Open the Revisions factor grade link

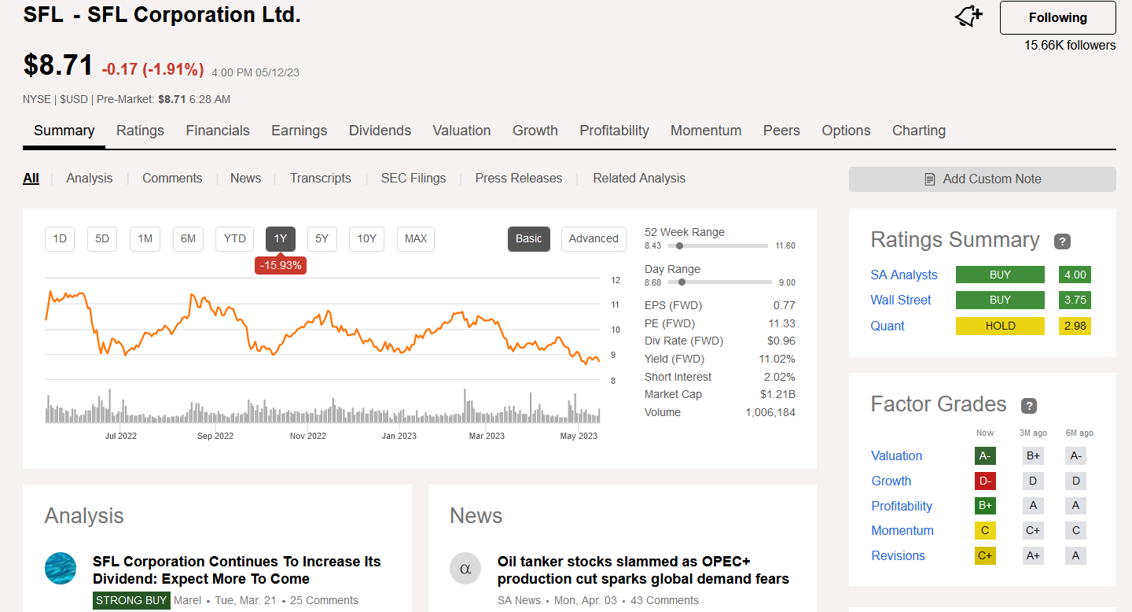pyautogui.click(x=899, y=556)
